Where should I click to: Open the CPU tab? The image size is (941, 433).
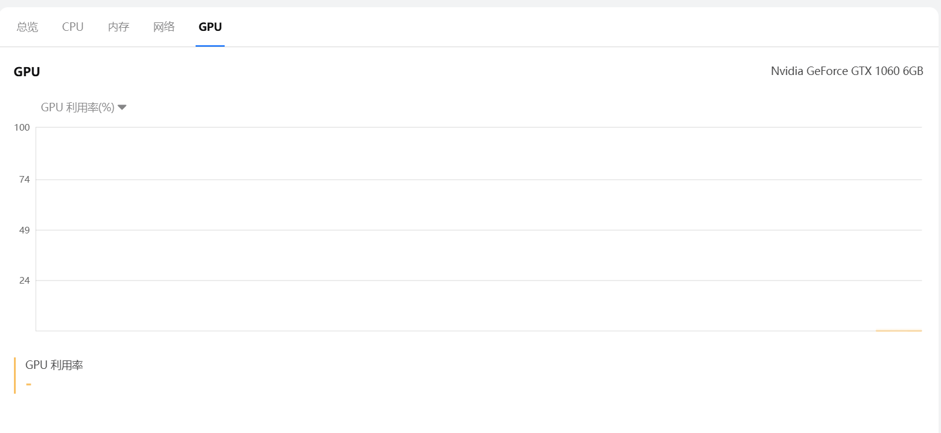pyautogui.click(x=73, y=27)
